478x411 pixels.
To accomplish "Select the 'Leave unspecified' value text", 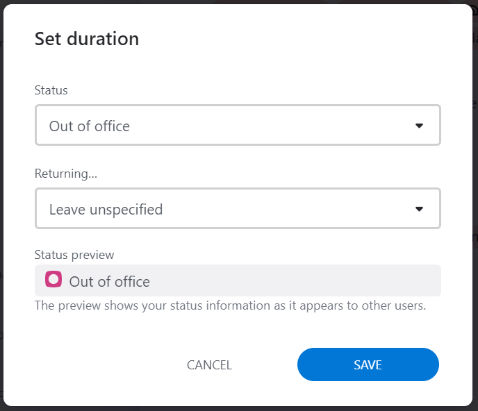I will tap(106, 210).
